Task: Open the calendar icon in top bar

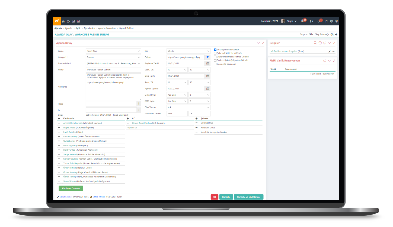Action: (x=78, y=21)
